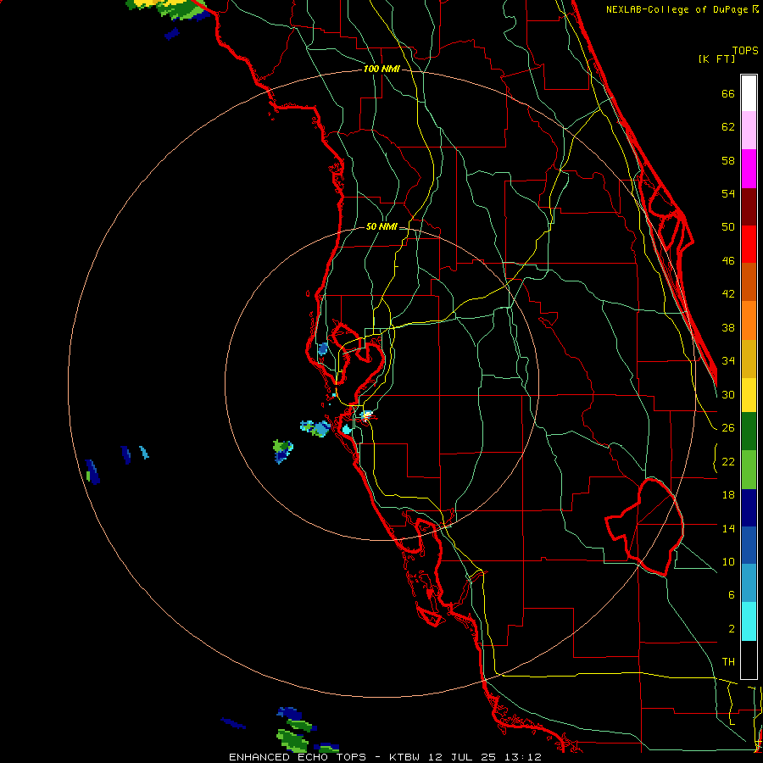Click the 12 JUL 25 date in caption
This screenshot has width=763, height=763.
pyautogui.click(x=462, y=757)
